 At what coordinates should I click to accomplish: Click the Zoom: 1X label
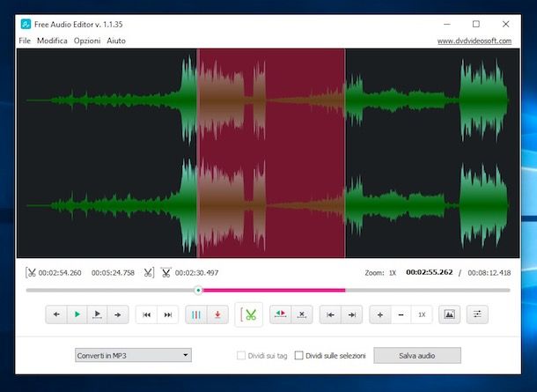pyautogui.click(x=380, y=273)
